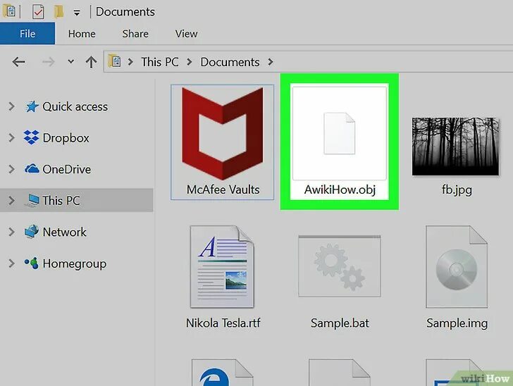Switch to the Home tab
Screen dimensions: 513x386
[x=82, y=34]
